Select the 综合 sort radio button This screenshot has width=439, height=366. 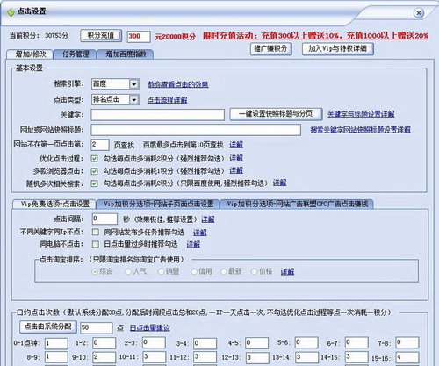pyautogui.click(x=95, y=272)
